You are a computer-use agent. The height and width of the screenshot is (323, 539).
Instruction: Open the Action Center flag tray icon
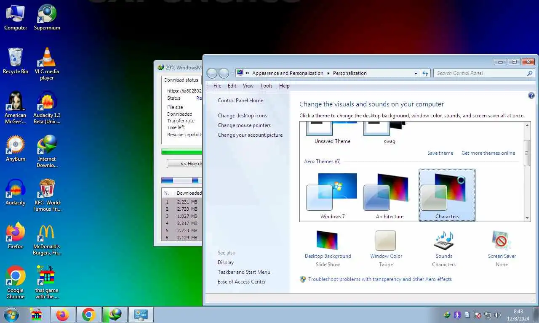(478, 315)
